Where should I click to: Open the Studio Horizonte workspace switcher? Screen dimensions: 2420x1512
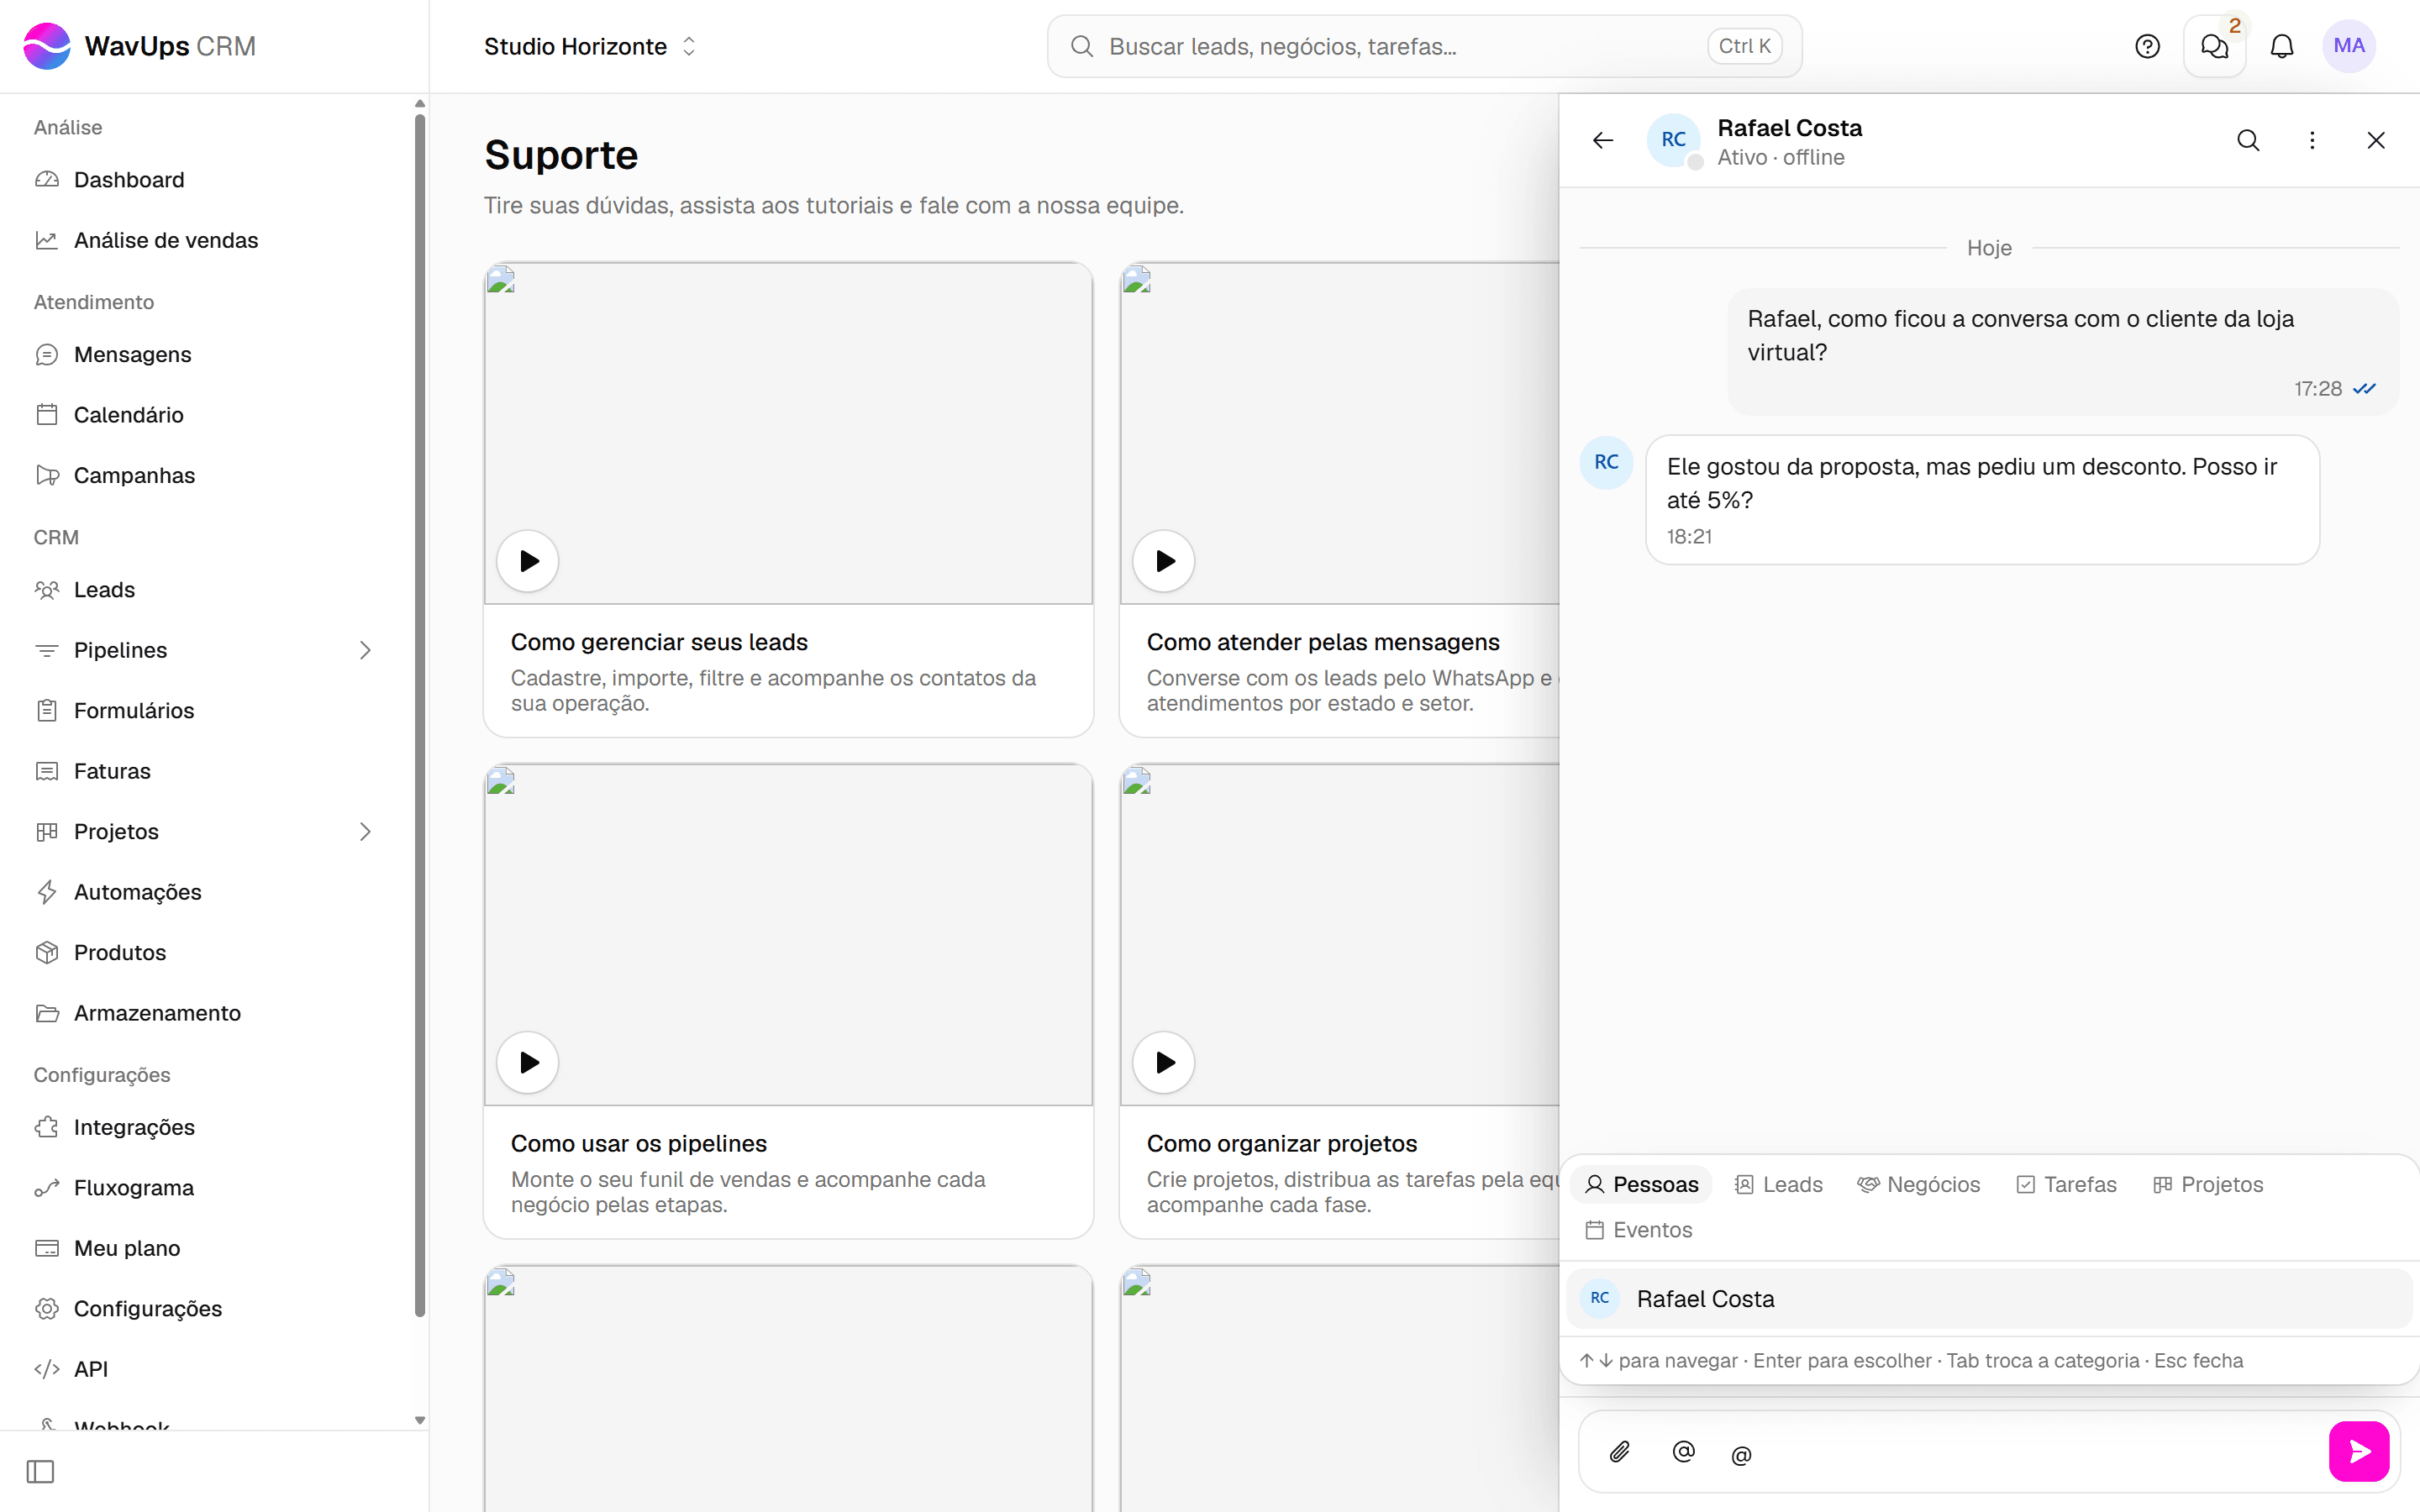pyautogui.click(x=590, y=46)
